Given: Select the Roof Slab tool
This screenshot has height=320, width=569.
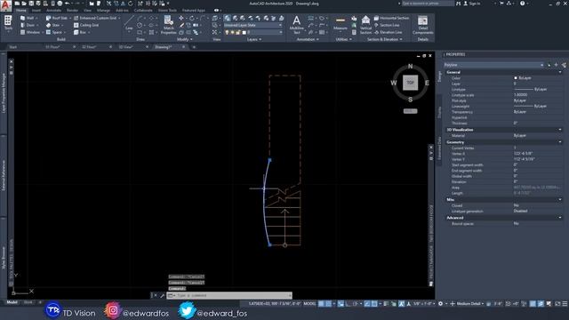Looking at the screenshot, I should 57,18.
